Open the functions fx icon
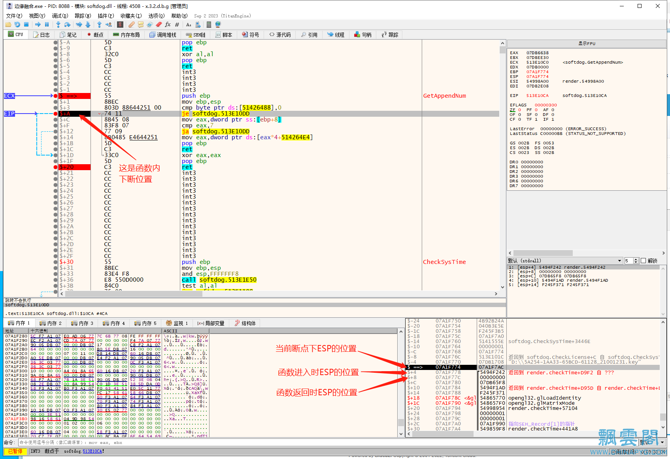Image resolution: width=670 pixels, height=459 pixels. pyautogui.click(x=168, y=25)
